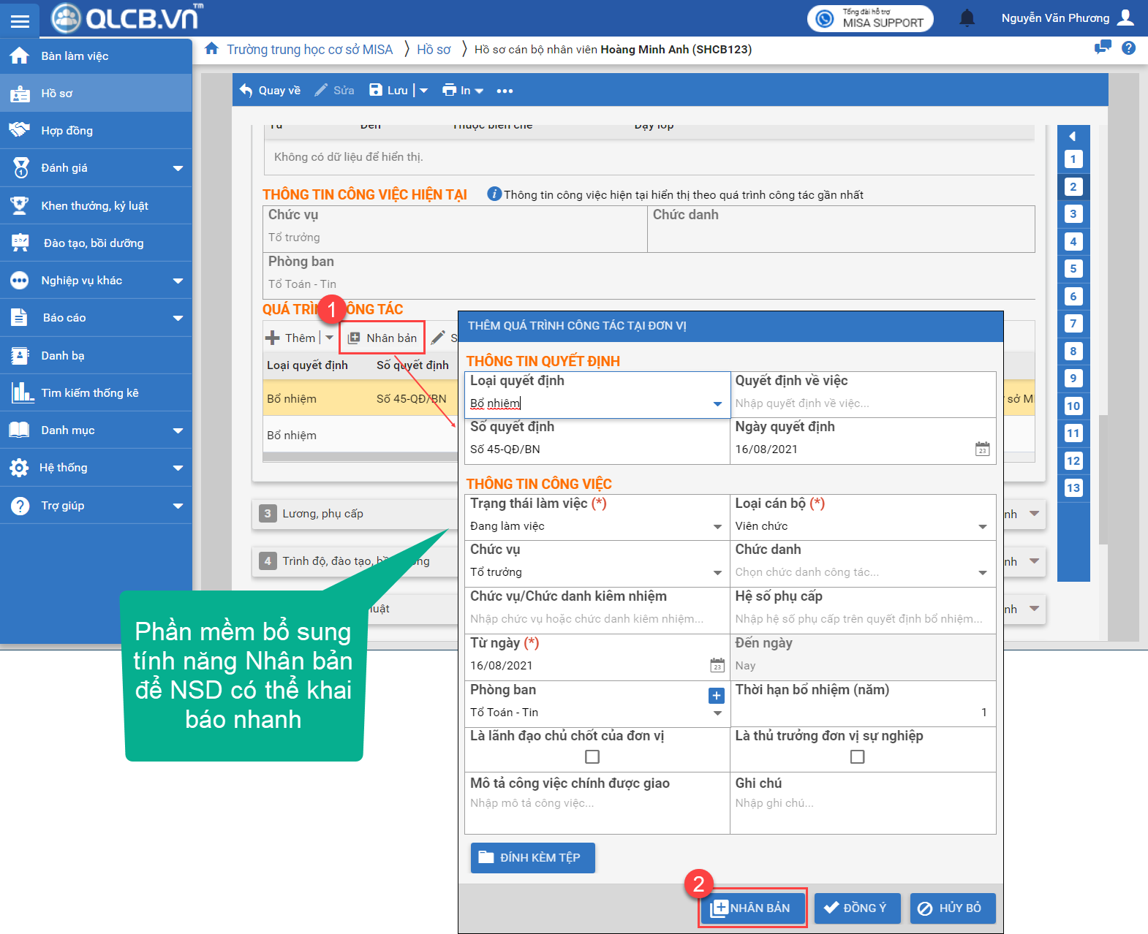Open the Loại cán bộ dropdown
The height and width of the screenshot is (934, 1148).
[x=982, y=527]
